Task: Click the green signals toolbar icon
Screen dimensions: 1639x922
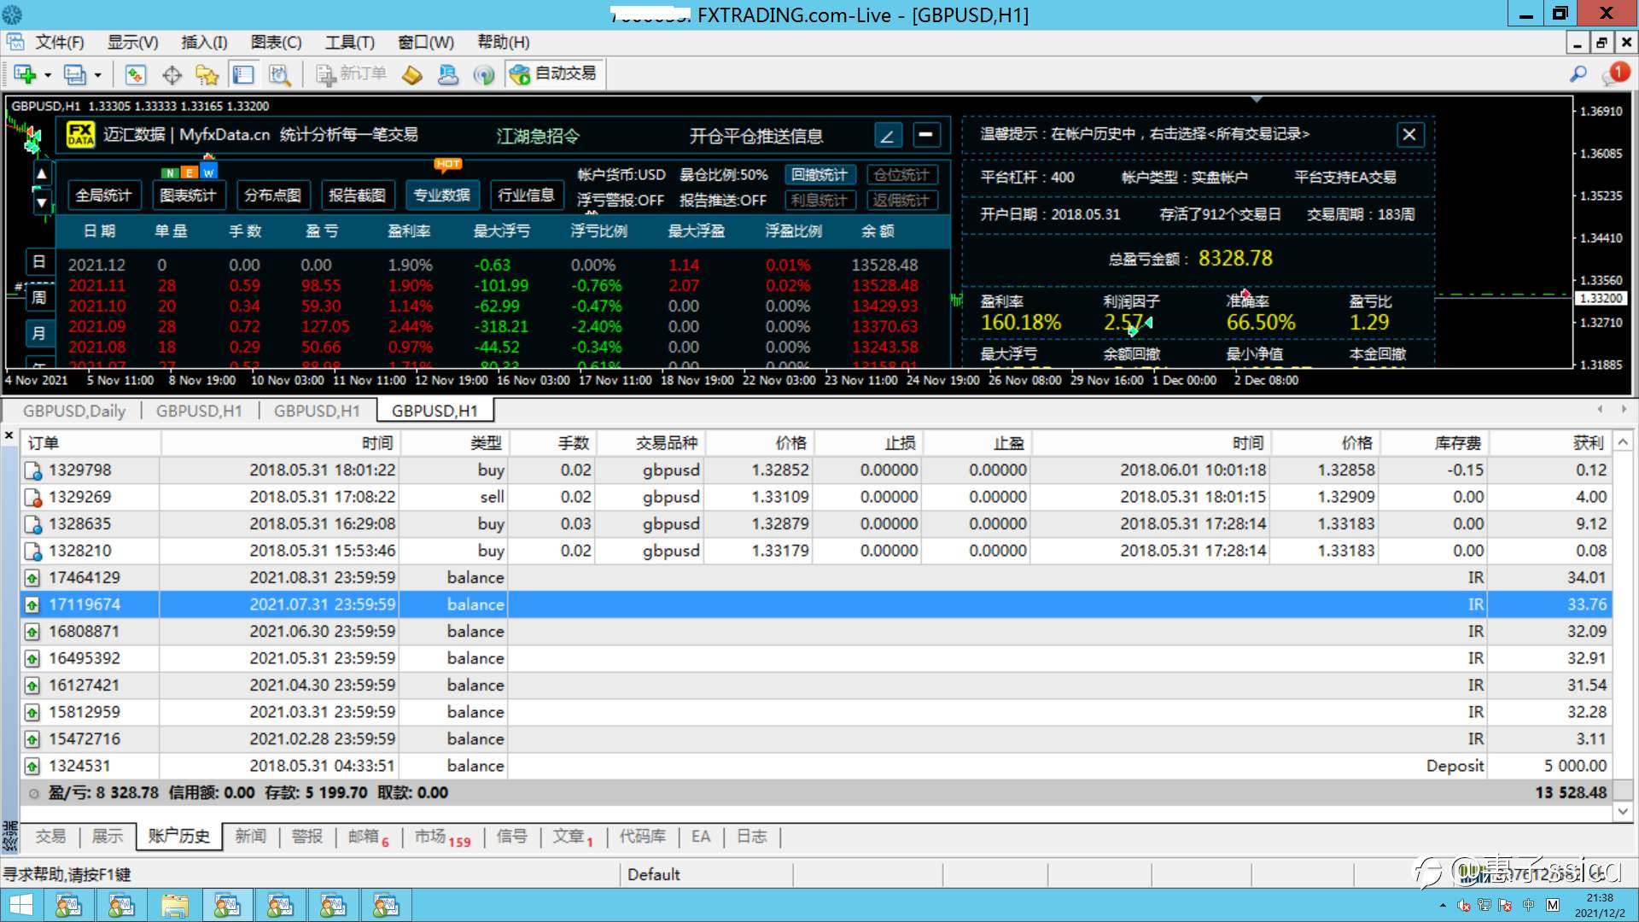Action: coord(484,75)
